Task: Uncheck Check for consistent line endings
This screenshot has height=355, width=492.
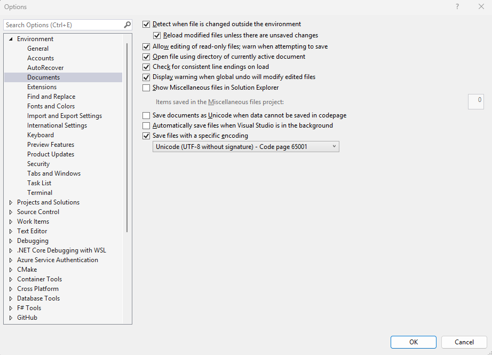Action: [147, 67]
